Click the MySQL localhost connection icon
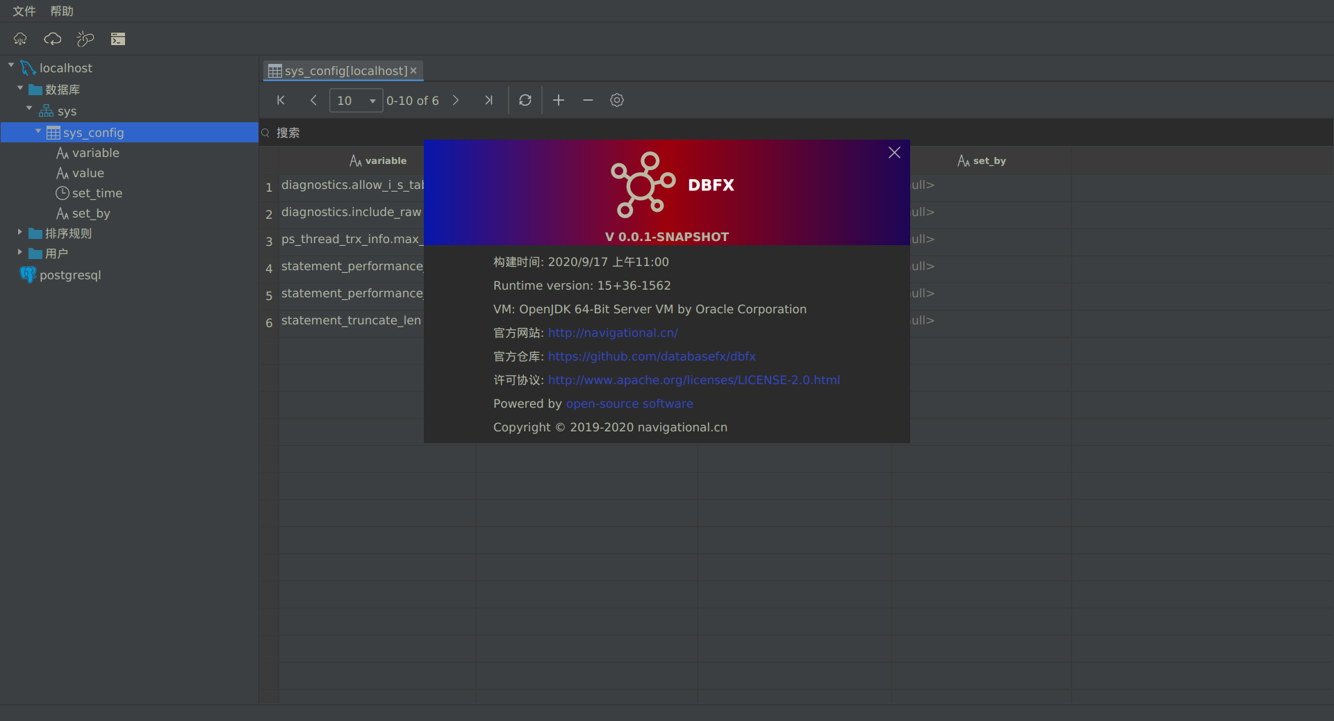 pos(28,68)
